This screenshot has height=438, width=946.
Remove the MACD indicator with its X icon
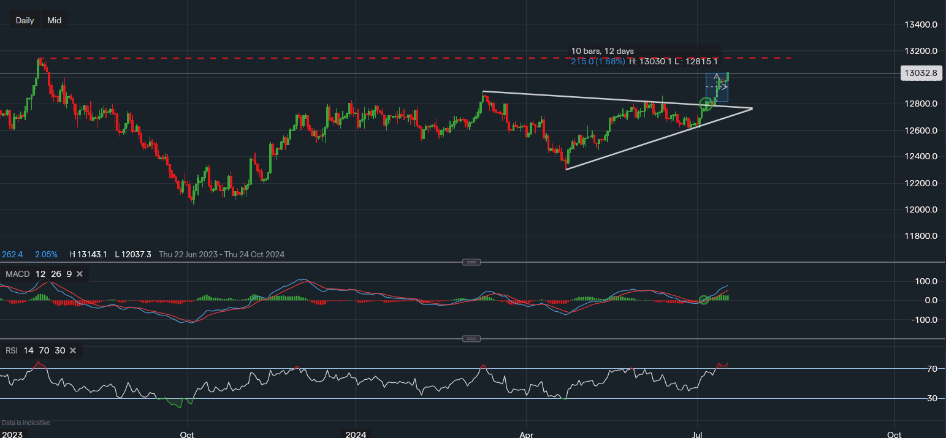pos(80,274)
